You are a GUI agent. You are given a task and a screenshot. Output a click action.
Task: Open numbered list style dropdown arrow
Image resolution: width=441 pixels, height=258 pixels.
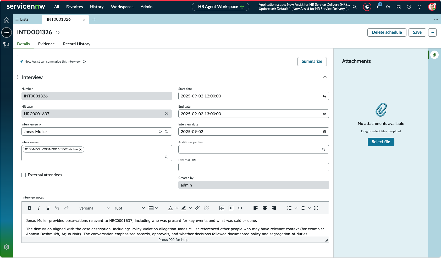(x=309, y=208)
